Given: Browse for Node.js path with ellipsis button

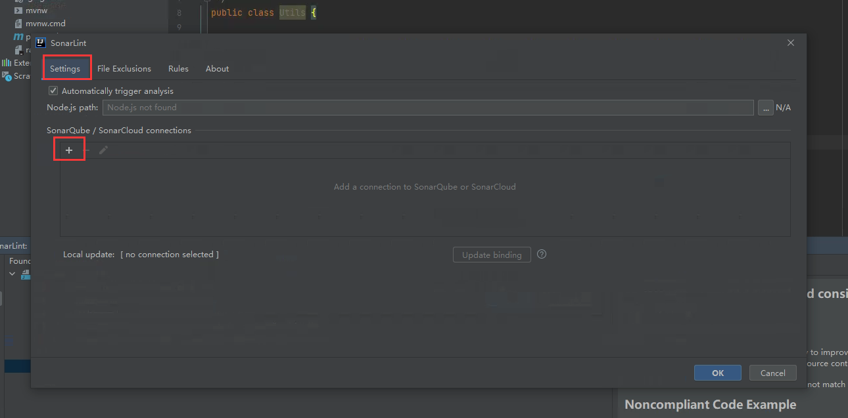Looking at the screenshot, I should [765, 108].
